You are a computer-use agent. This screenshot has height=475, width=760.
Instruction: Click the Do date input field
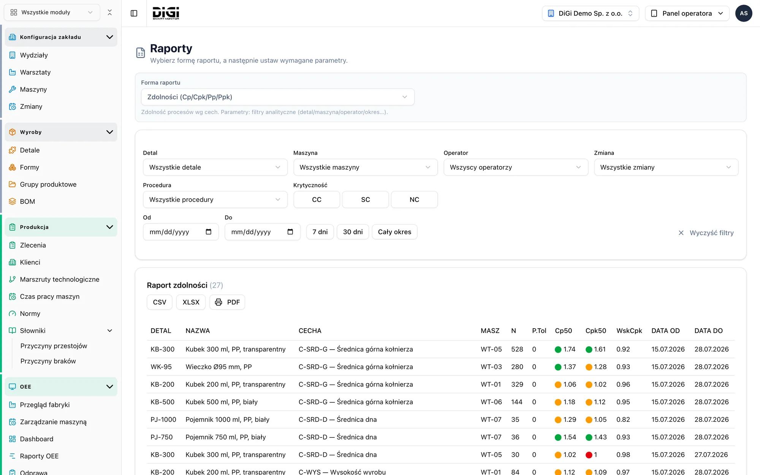263,232
